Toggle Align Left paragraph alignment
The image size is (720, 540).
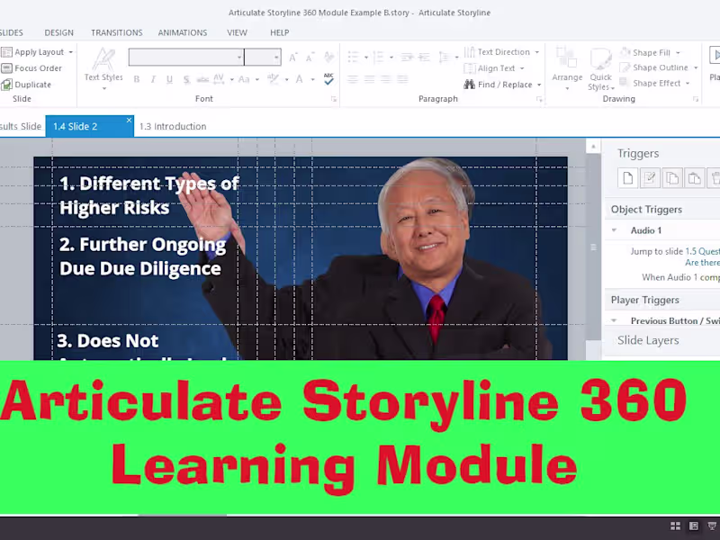[x=353, y=79]
